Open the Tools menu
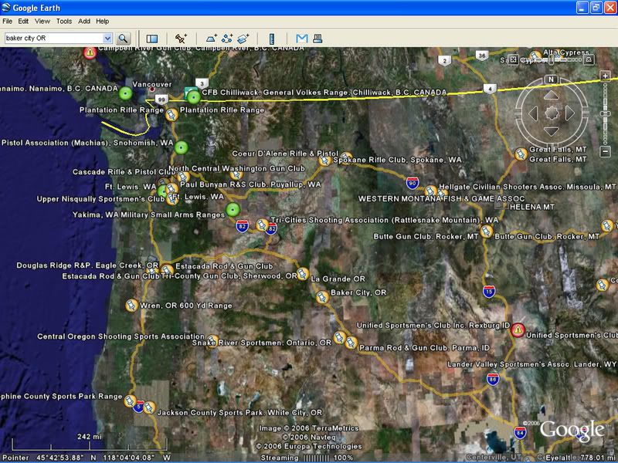618x463 pixels. click(x=64, y=22)
